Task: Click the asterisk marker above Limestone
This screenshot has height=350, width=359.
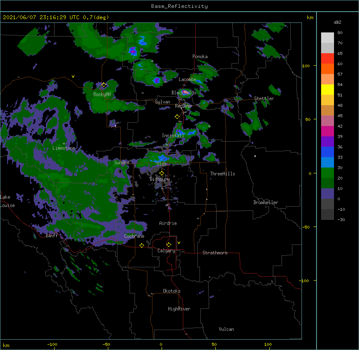Action: [64, 144]
